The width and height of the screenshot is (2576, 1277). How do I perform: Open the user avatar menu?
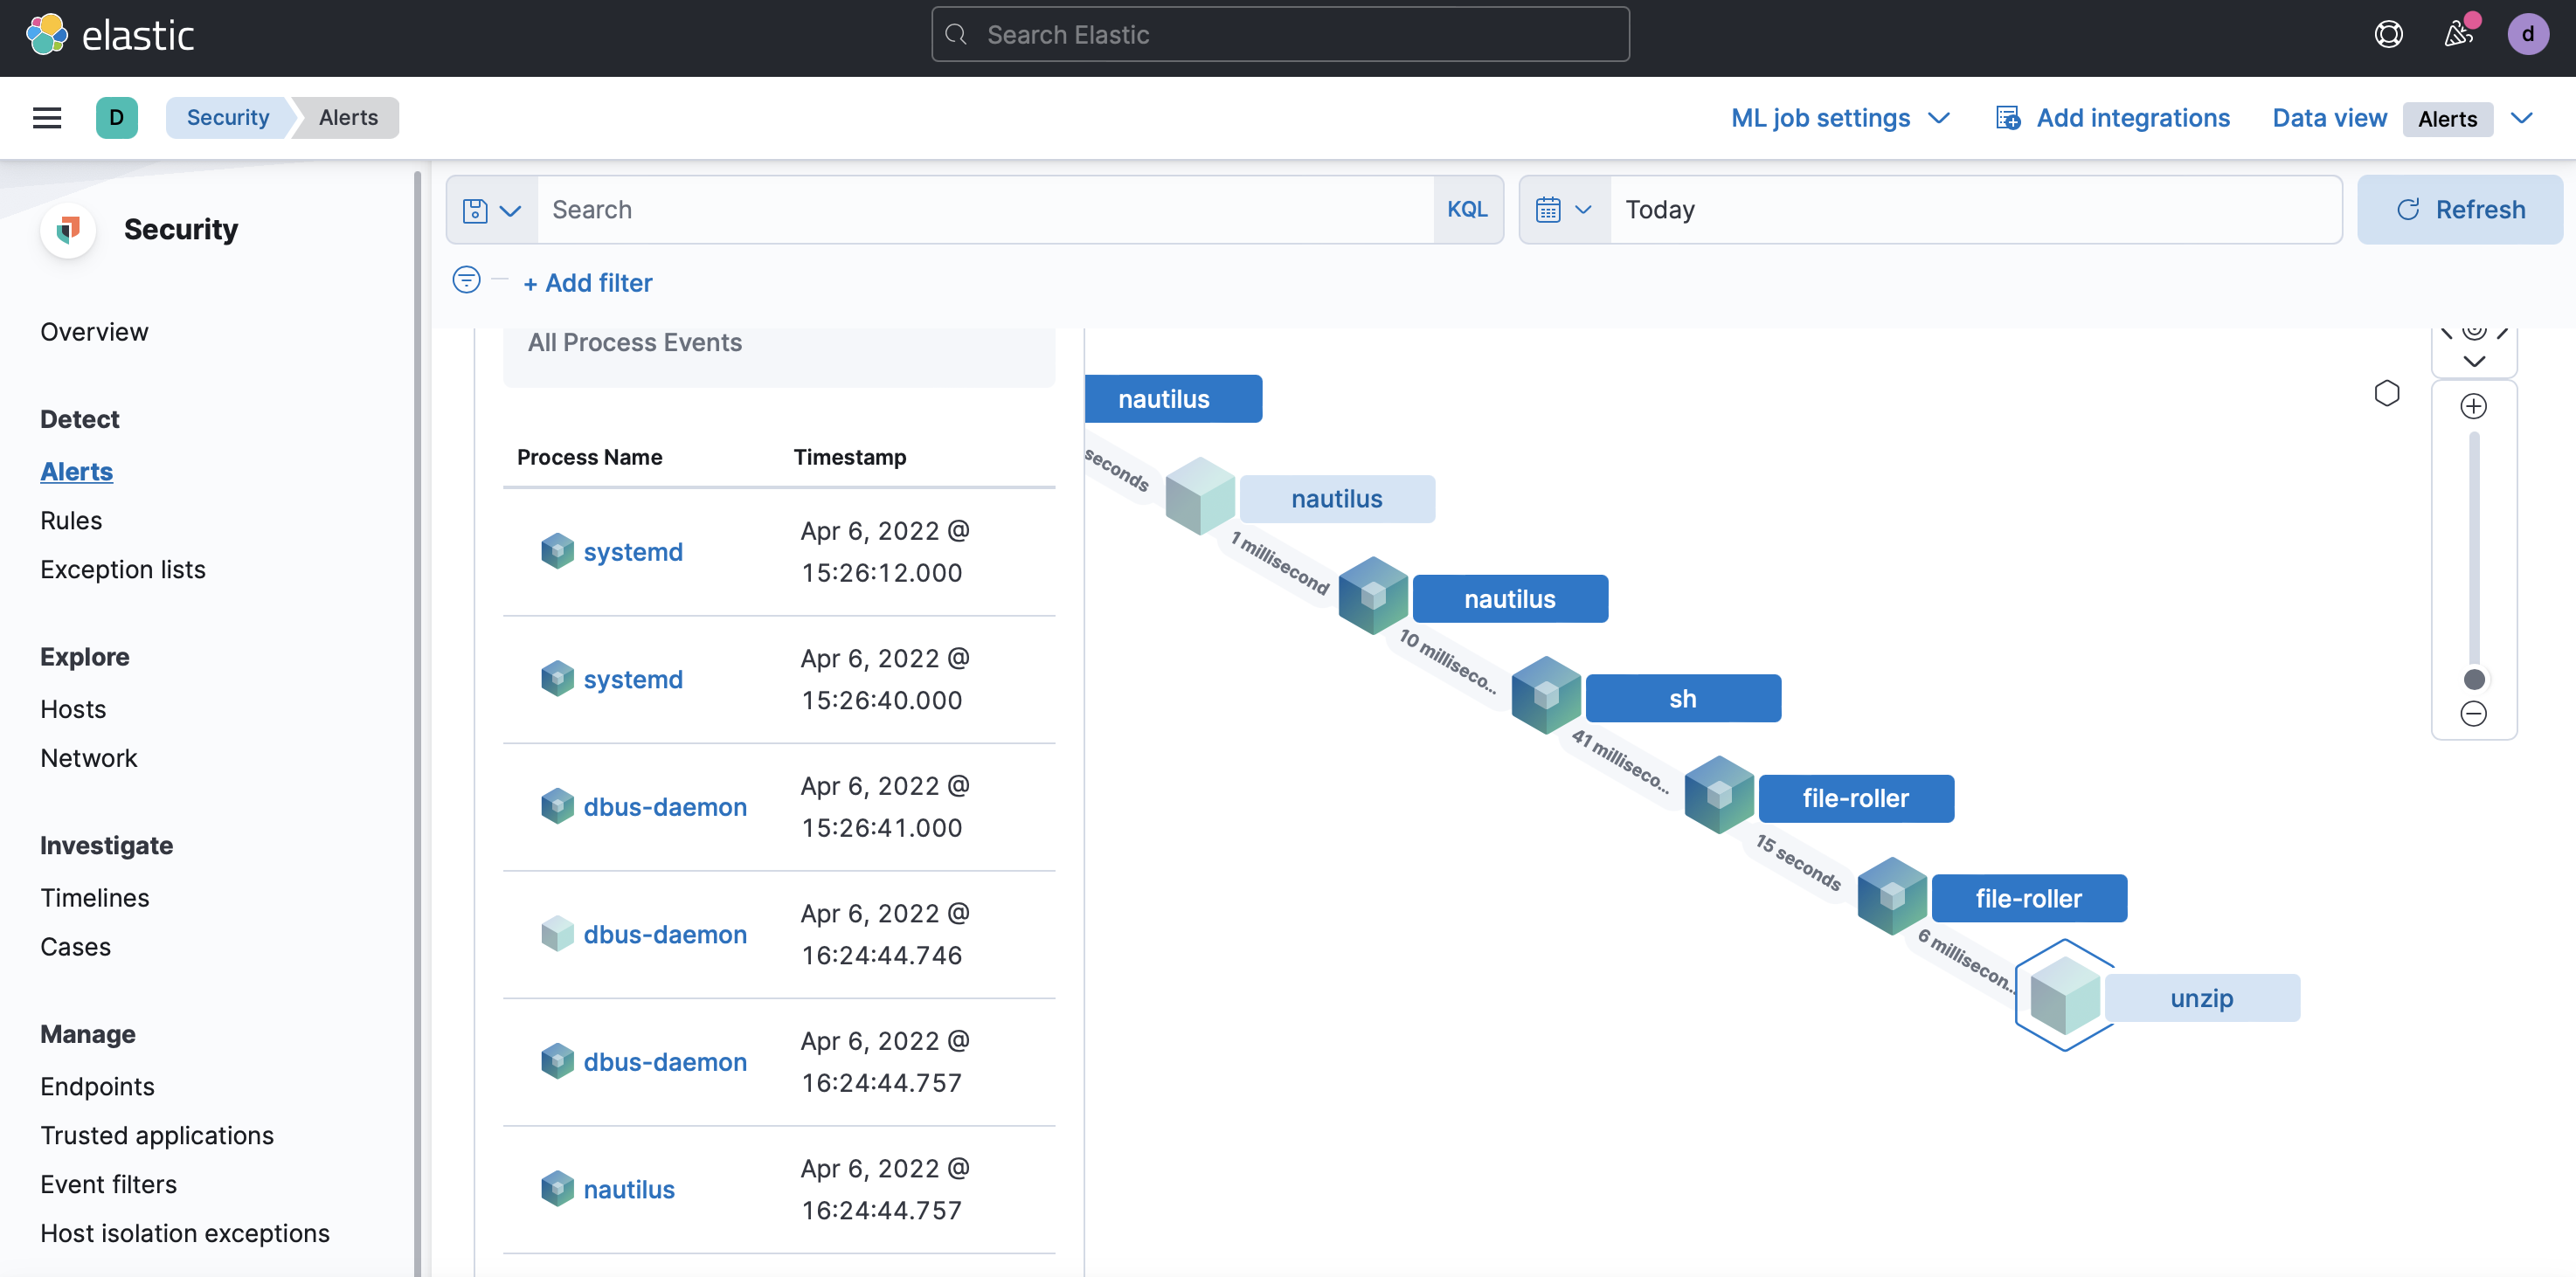(2528, 33)
